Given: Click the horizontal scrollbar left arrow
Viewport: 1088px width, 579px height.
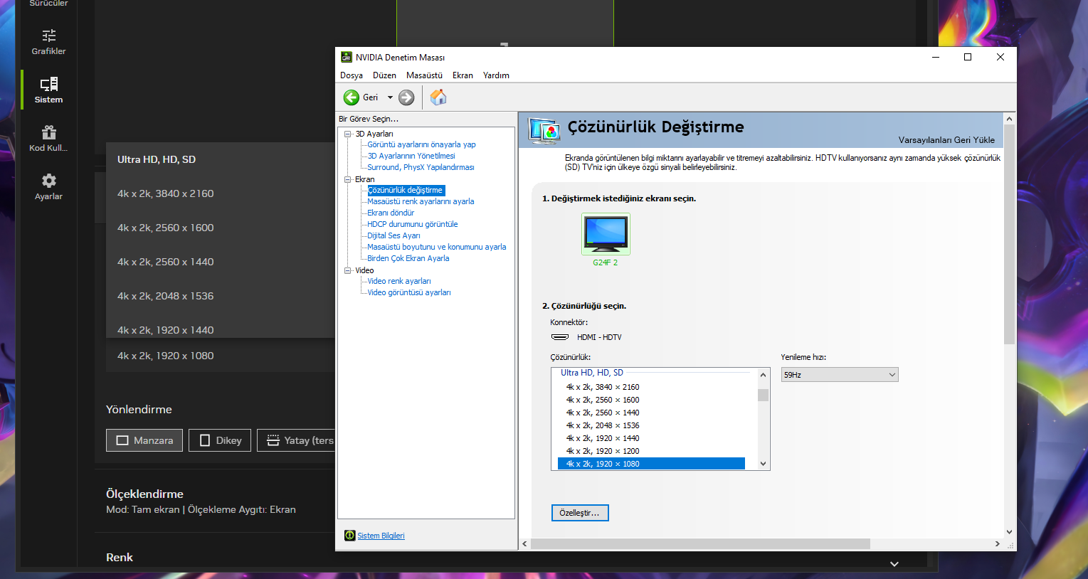Looking at the screenshot, I should [x=524, y=543].
